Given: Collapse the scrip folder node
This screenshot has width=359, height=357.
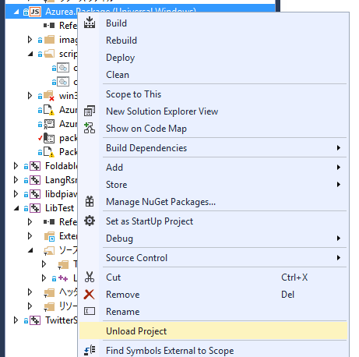Looking at the screenshot, I should 30,54.
